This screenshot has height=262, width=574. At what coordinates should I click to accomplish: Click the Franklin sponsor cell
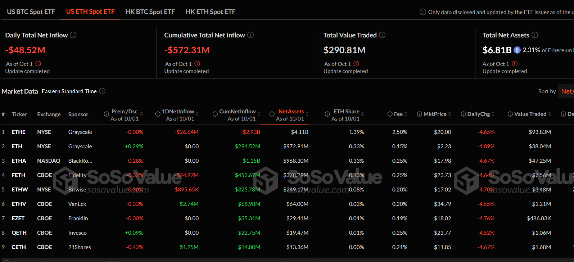[78, 218]
